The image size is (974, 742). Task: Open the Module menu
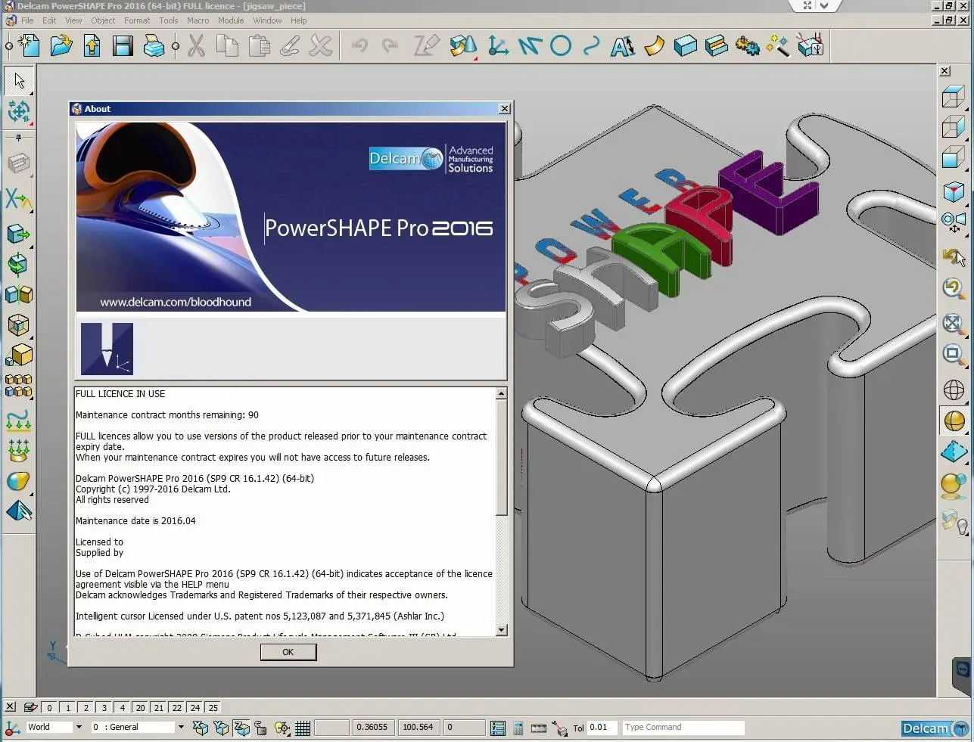(231, 20)
